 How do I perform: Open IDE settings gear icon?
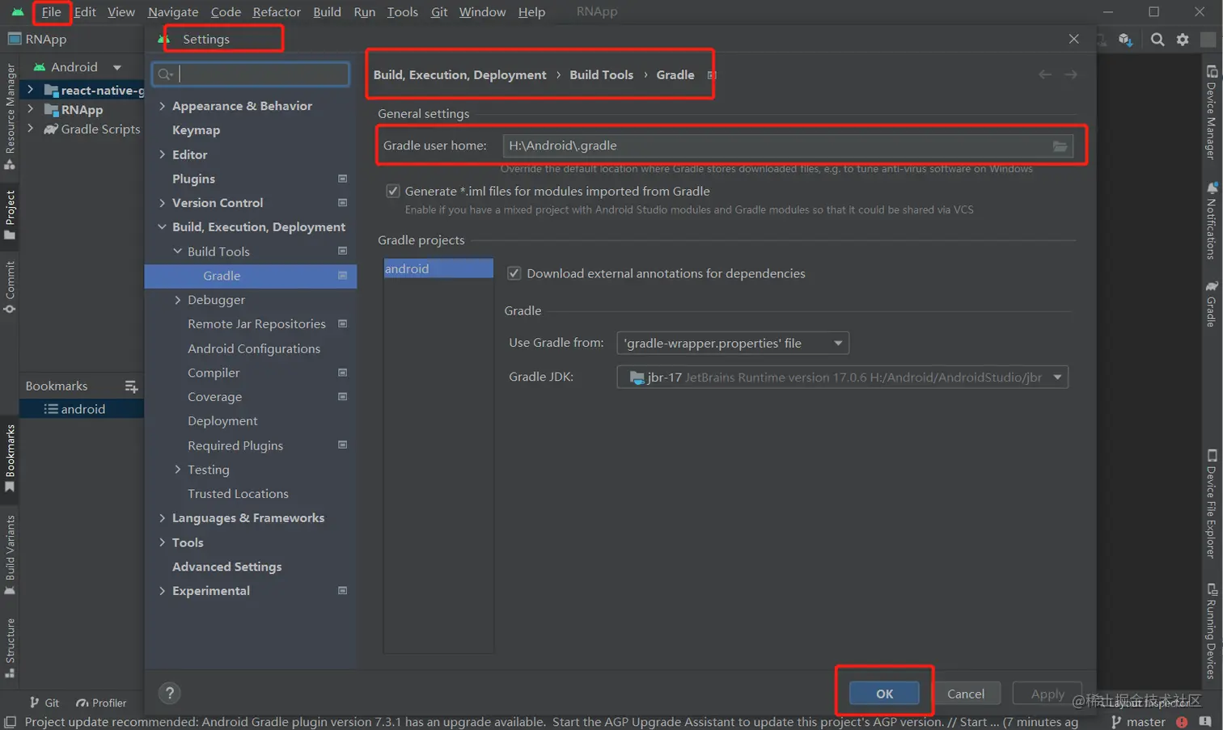click(x=1183, y=40)
